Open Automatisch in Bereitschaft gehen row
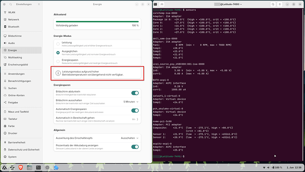This screenshot has height=172, width=305. click(x=97, y=119)
